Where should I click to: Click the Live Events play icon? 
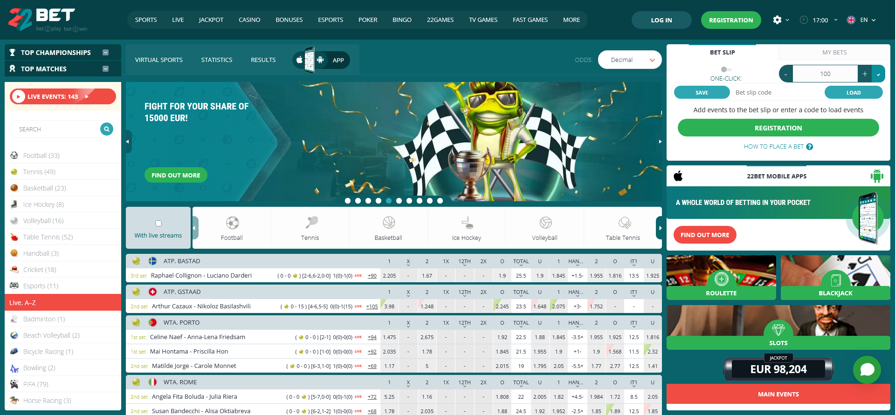click(x=18, y=96)
